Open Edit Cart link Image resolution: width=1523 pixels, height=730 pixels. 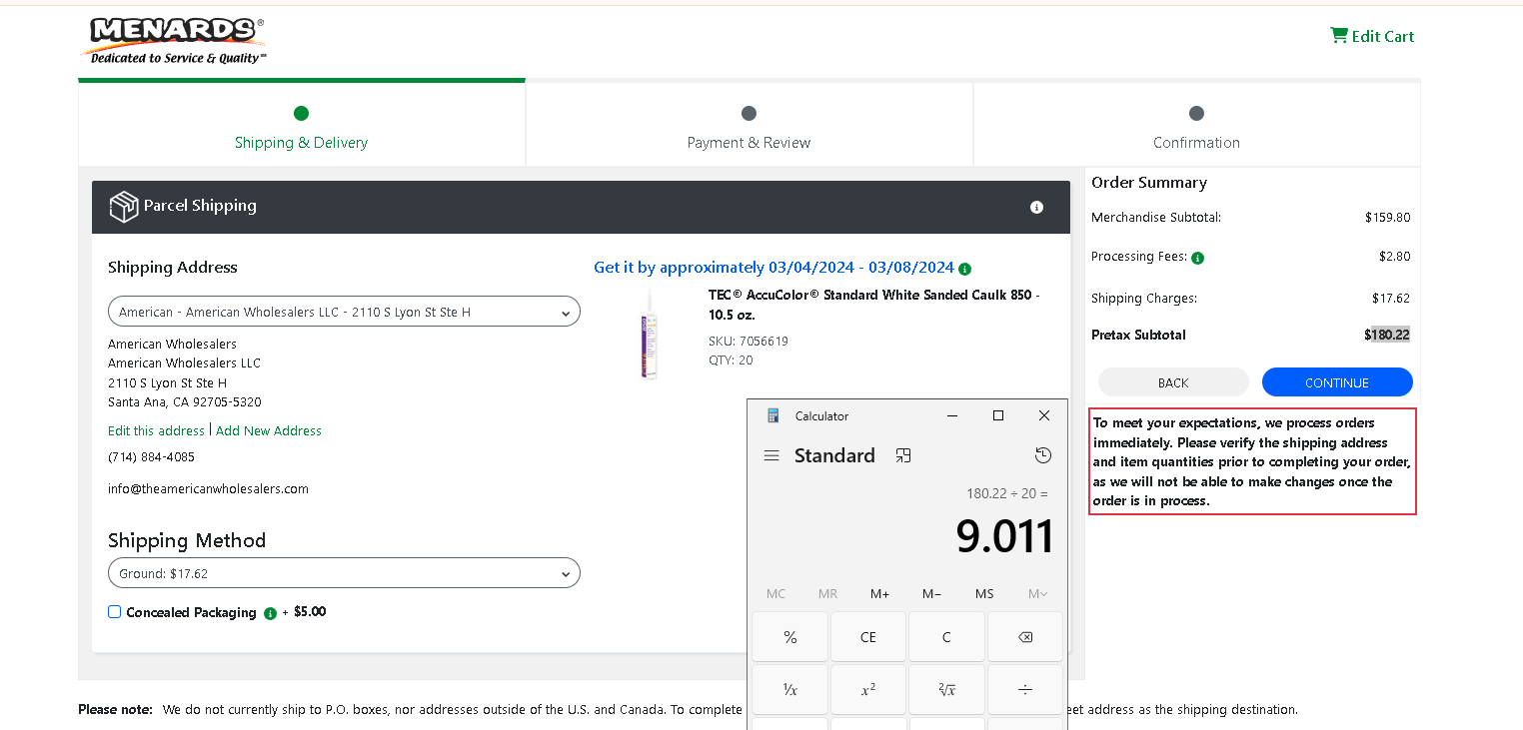click(x=1372, y=36)
